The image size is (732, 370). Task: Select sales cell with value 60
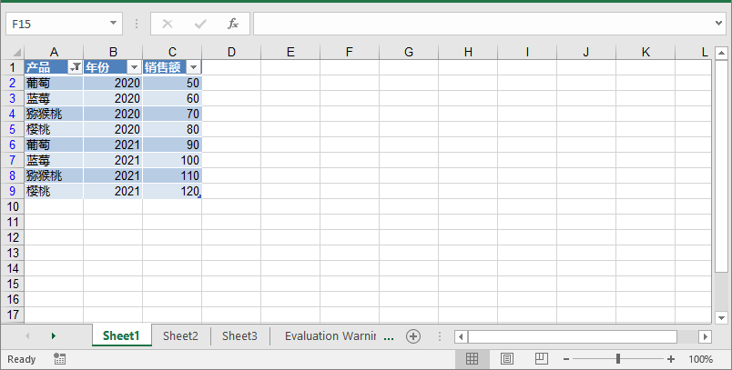(172, 98)
